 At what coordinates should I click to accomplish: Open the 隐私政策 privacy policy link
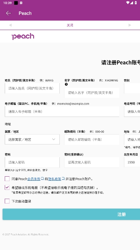coord(55,179)
